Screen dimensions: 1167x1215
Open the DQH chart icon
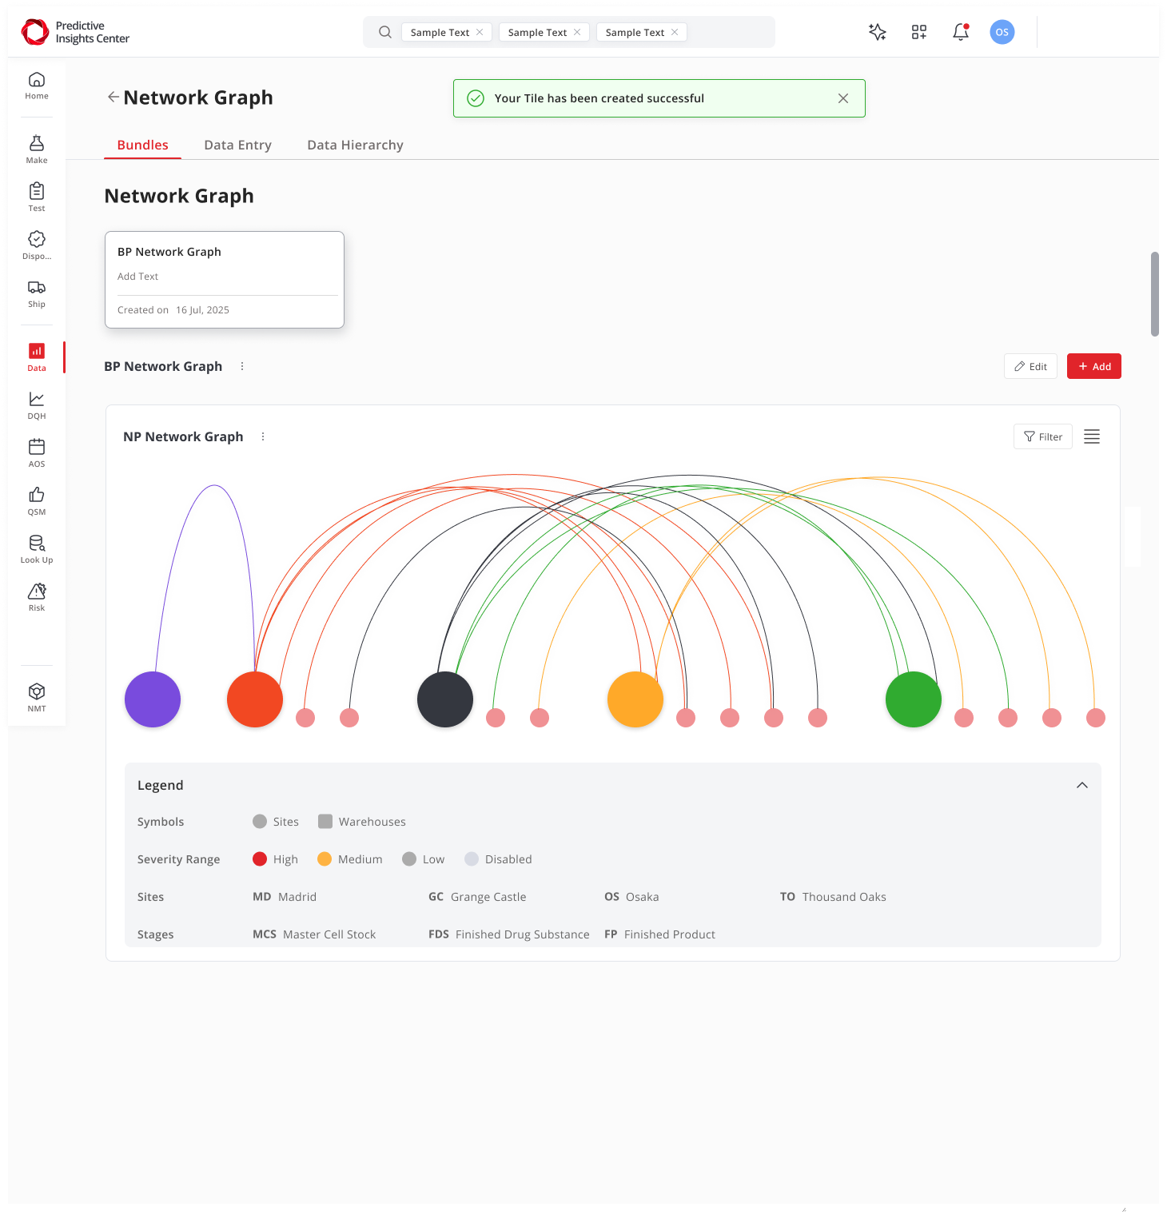(x=37, y=404)
